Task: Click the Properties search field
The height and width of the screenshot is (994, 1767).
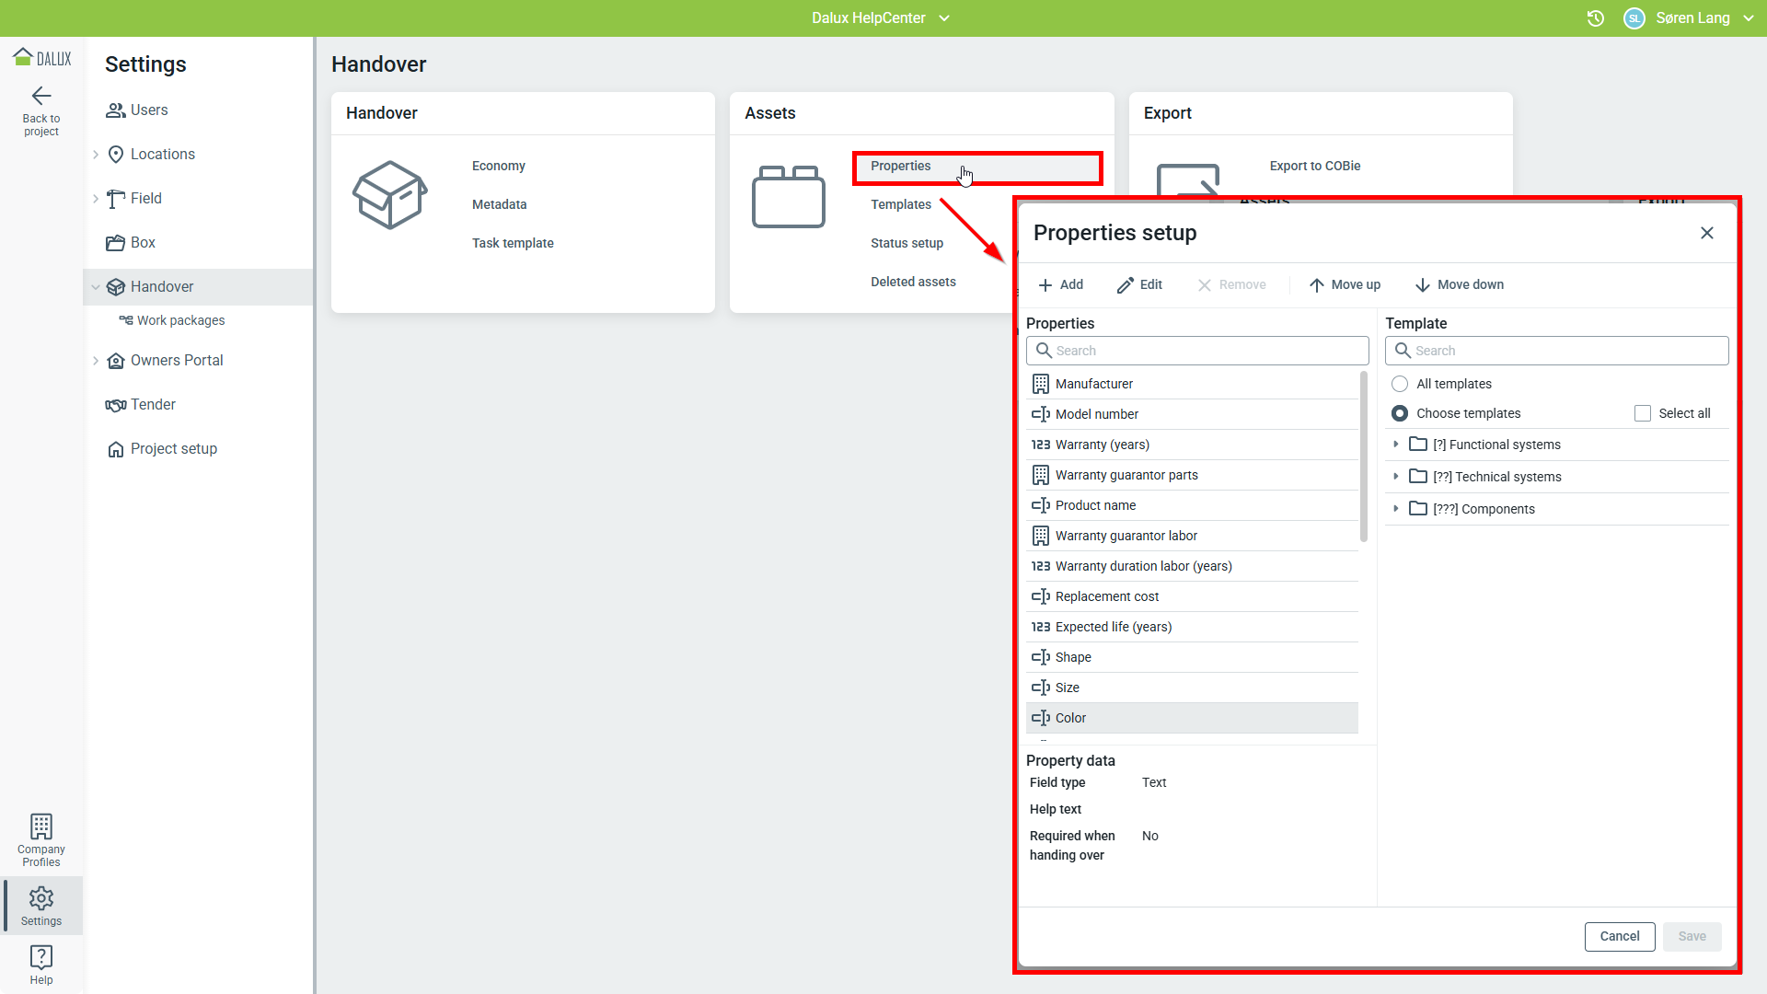Action: (x=1197, y=351)
